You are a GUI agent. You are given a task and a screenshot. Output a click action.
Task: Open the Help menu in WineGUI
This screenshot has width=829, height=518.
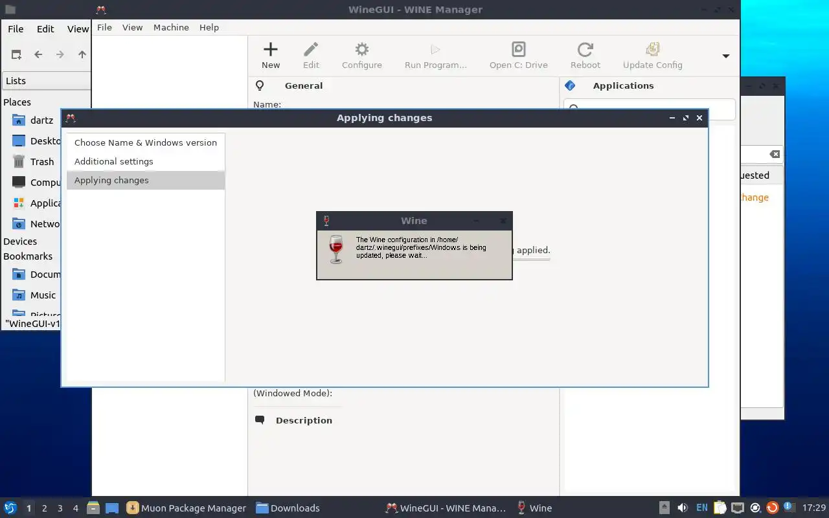click(x=209, y=27)
